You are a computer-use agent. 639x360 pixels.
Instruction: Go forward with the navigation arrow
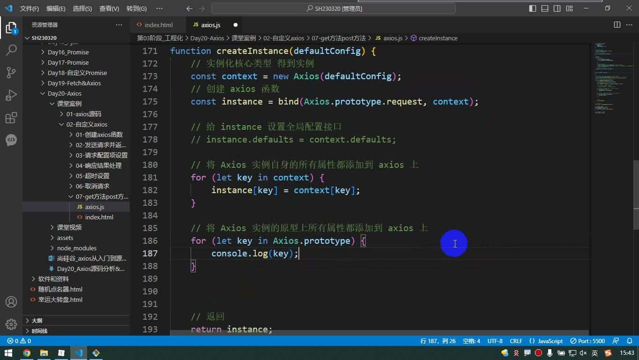pyautogui.click(x=202, y=8)
